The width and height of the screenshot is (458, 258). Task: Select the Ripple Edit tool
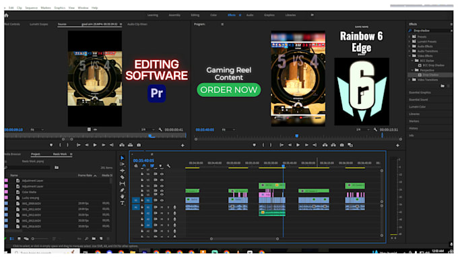pos(122,170)
